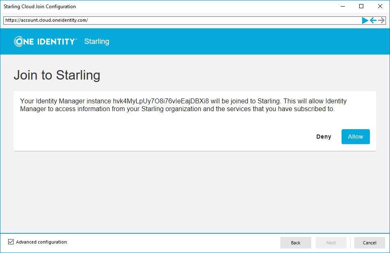This screenshot has height=253, width=390.
Task: Click the instance ID hvk4MyLpUy7O8i76vIeEajDBXi8
Action: point(161,101)
